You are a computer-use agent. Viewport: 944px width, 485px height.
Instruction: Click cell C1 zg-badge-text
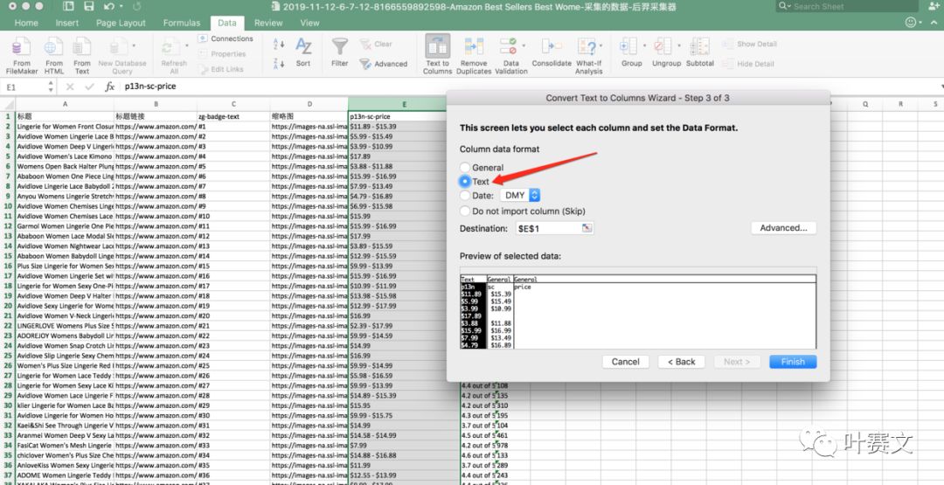click(x=233, y=116)
